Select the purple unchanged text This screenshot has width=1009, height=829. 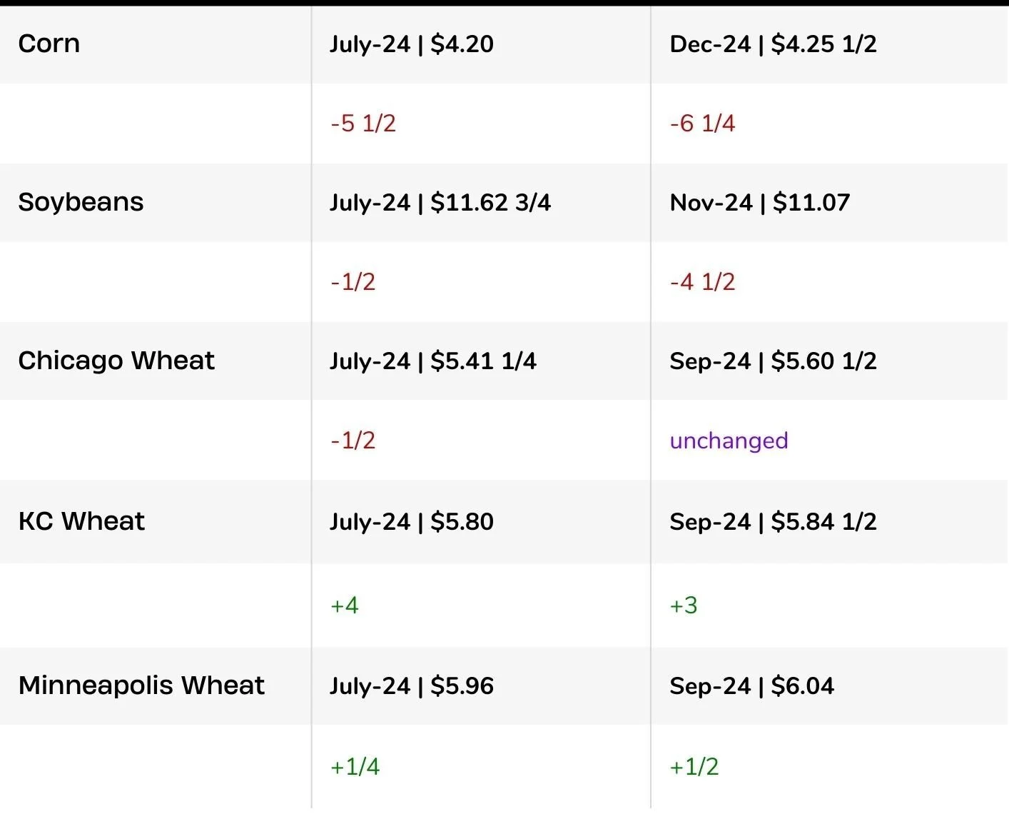(729, 441)
